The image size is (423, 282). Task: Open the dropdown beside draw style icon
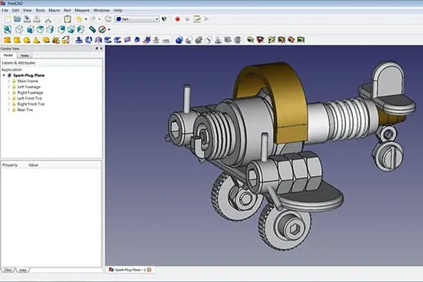[109, 30]
